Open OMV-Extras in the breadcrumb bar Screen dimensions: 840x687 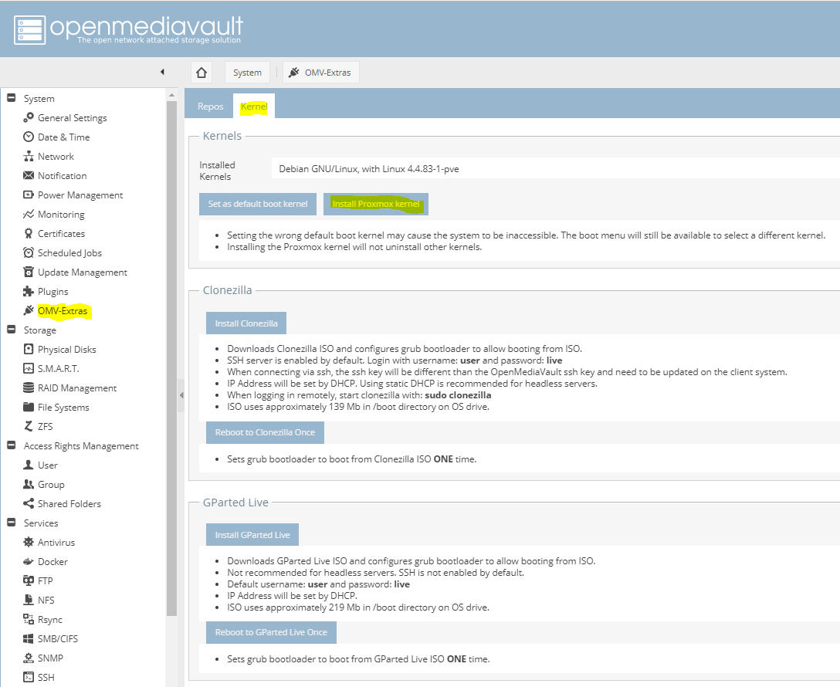pos(320,73)
